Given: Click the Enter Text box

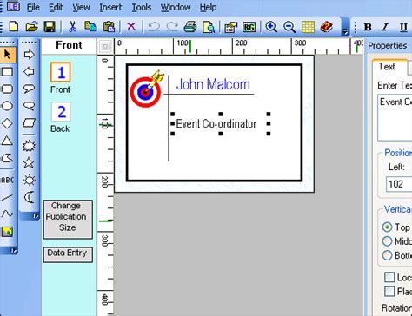Looking at the screenshot, I should click(x=395, y=117).
